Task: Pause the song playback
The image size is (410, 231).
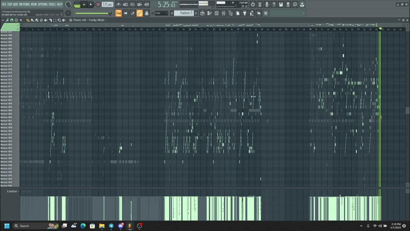Action: pos(84,4)
